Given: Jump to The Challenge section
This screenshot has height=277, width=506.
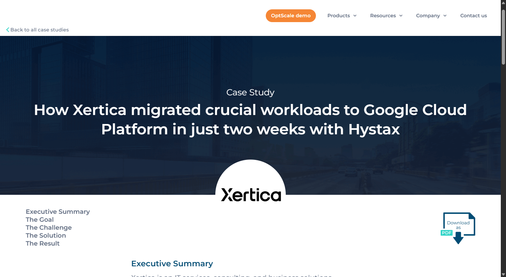Looking at the screenshot, I should click(49, 228).
